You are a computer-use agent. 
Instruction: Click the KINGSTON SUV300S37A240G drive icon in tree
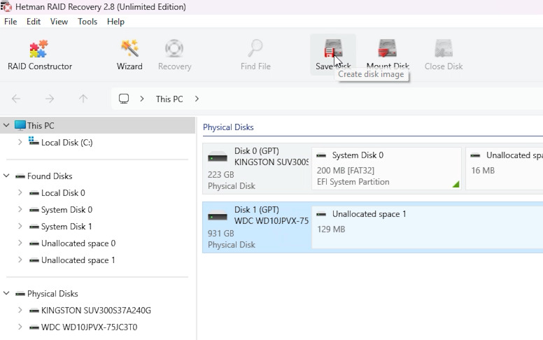click(x=34, y=311)
